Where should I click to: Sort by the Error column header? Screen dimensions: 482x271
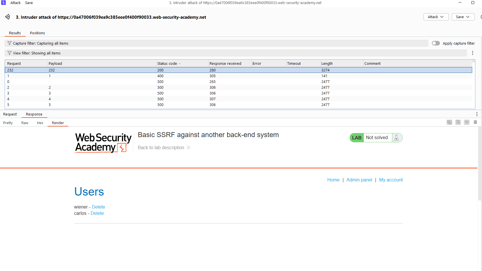(x=268, y=64)
